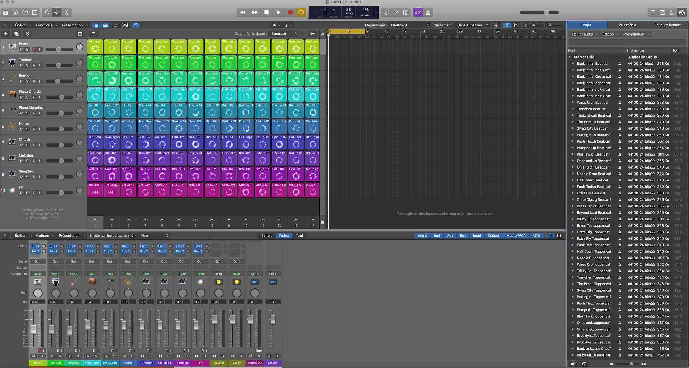Enable the metronome click icon
Image resolution: width=689 pixels, height=368 pixels.
pyautogui.click(x=428, y=12)
